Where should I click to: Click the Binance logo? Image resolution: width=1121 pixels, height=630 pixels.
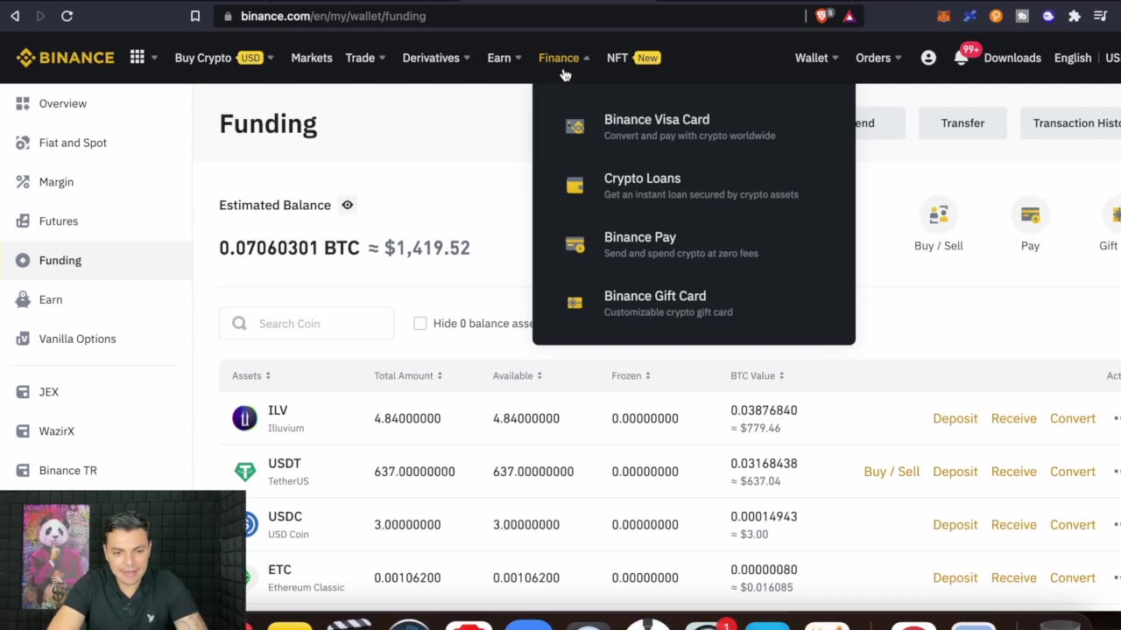click(x=65, y=58)
